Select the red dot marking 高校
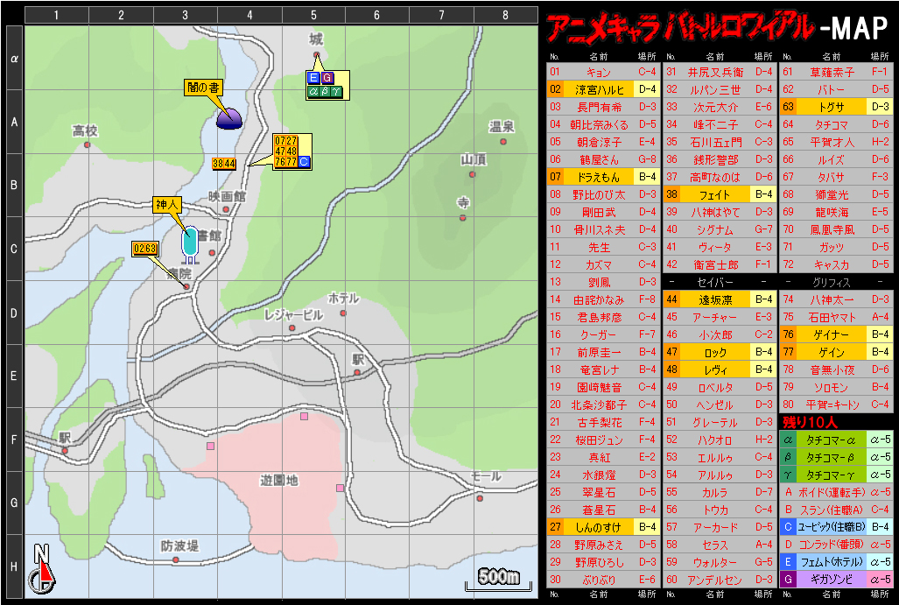Screen dimensions: 899x605 (88, 144)
